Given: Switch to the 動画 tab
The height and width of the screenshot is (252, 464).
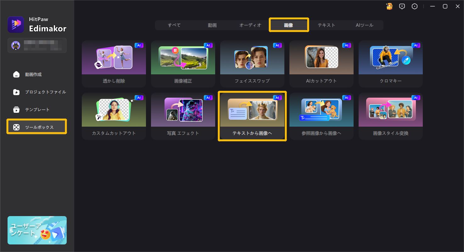Looking at the screenshot, I should (212, 25).
